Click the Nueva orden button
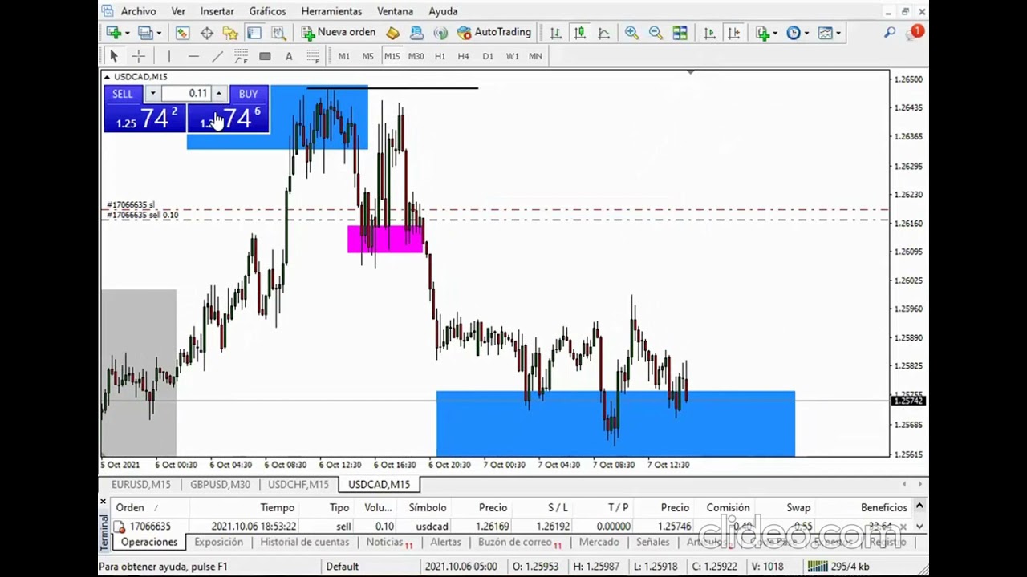Screen dimensions: 1027x577 pyautogui.click(x=339, y=33)
